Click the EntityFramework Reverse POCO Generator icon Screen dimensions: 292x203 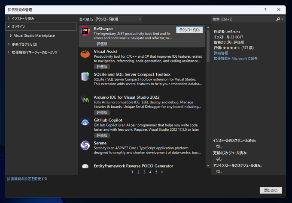click(85, 166)
